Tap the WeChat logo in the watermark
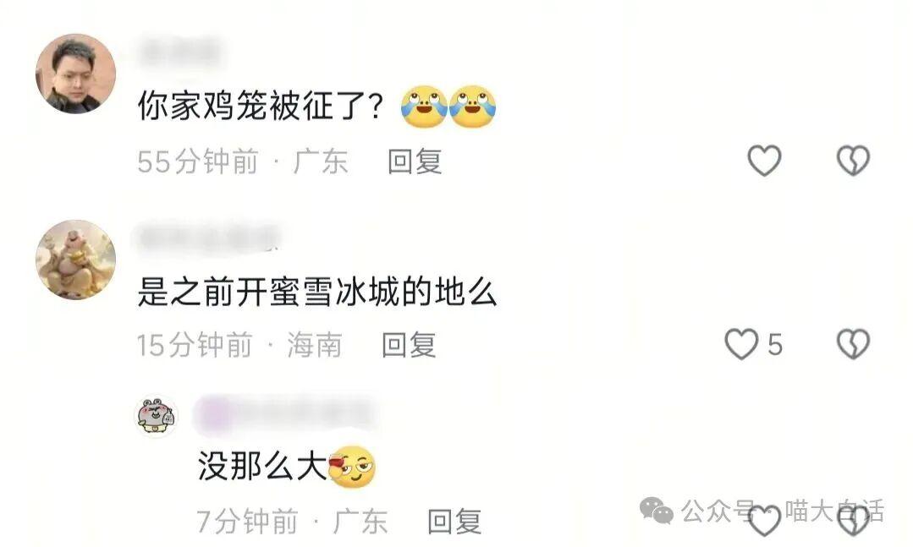This screenshot has height=547, width=913. coord(657,511)
